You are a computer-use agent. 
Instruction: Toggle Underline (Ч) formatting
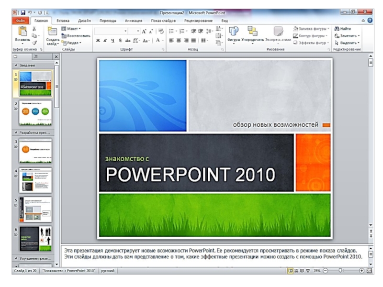113,41
